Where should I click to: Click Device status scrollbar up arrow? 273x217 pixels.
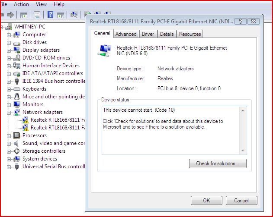pos(243,110)
